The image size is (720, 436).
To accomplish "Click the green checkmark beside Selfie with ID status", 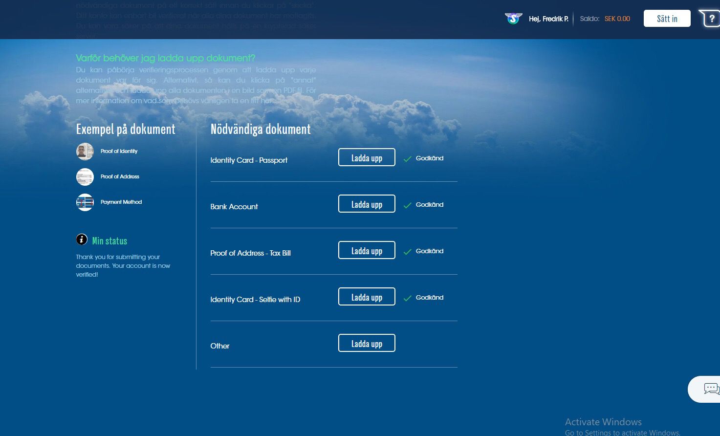I will (407, 298).
